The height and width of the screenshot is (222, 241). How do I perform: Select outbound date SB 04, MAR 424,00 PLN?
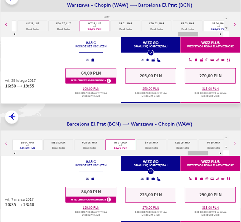coord(214,26)
